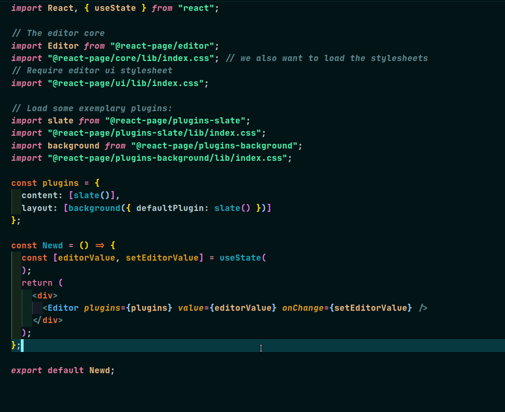Click the defaultPlugin option inside background()
This screenshot has width=505, height=412.
pos(163,207)
